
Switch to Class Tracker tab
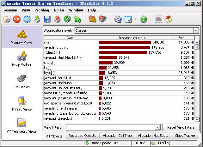[x=185, y=136]
